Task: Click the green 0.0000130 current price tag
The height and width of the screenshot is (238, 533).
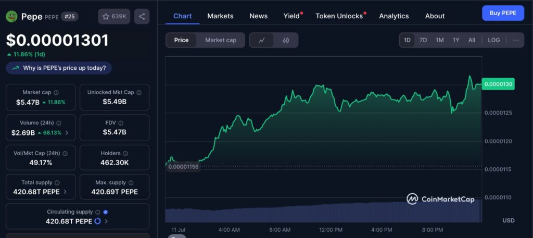Action: click(499, 84)
